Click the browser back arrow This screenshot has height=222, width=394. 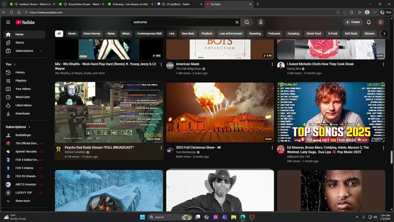click(x=4, y=12)
